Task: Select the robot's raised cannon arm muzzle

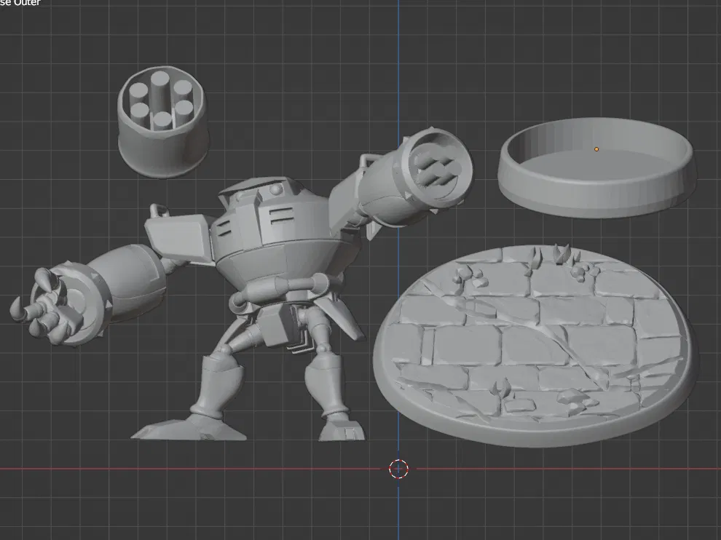Action: tap(437, 167)
